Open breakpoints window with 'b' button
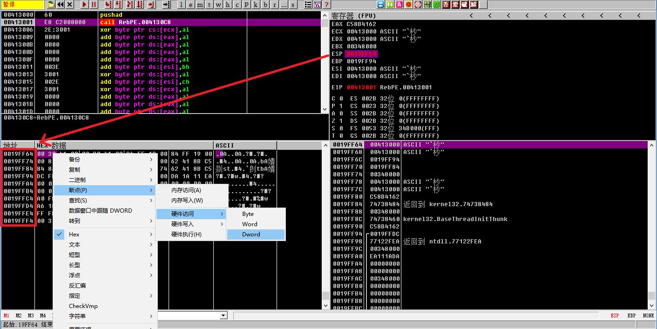This screenshot has width=657, height=329. point(265,5)
